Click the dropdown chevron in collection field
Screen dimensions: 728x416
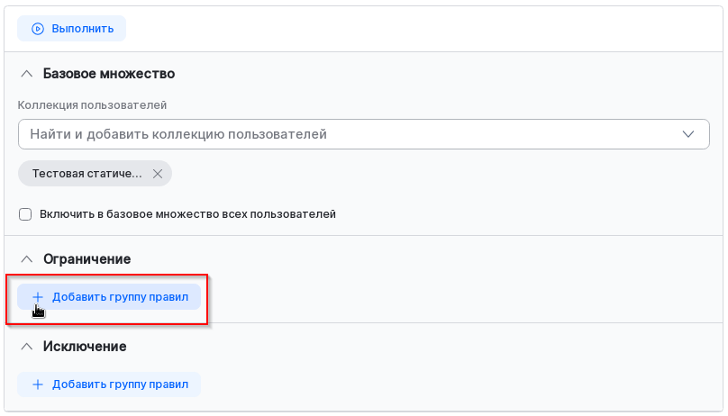point(687,134)
